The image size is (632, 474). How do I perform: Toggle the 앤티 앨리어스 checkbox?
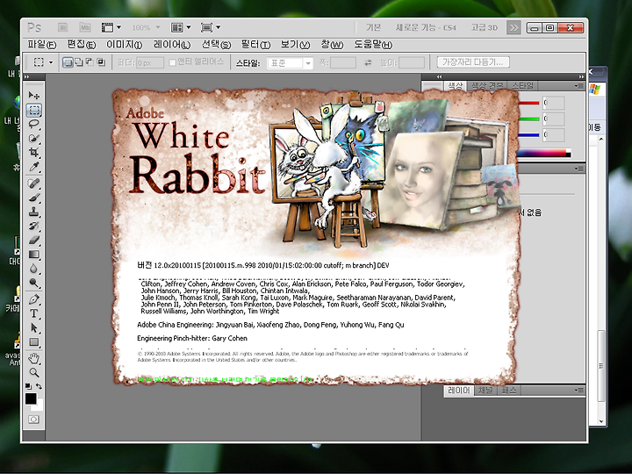[173, 62]
